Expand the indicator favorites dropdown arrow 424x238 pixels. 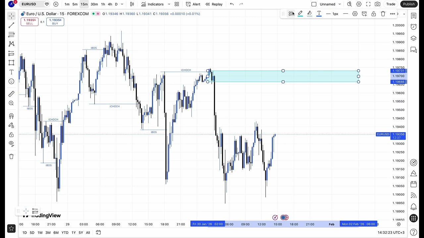[x=169, y=4]
